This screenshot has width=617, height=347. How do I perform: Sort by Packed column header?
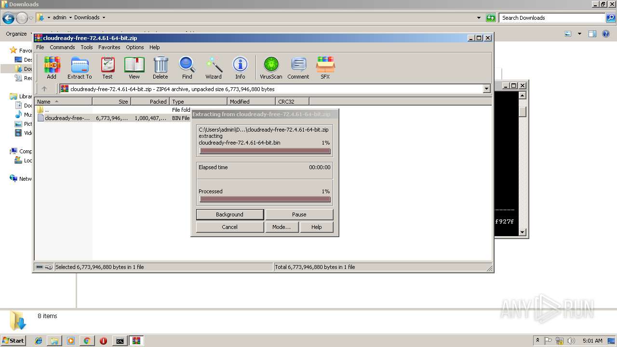click(x=150, y=102)
